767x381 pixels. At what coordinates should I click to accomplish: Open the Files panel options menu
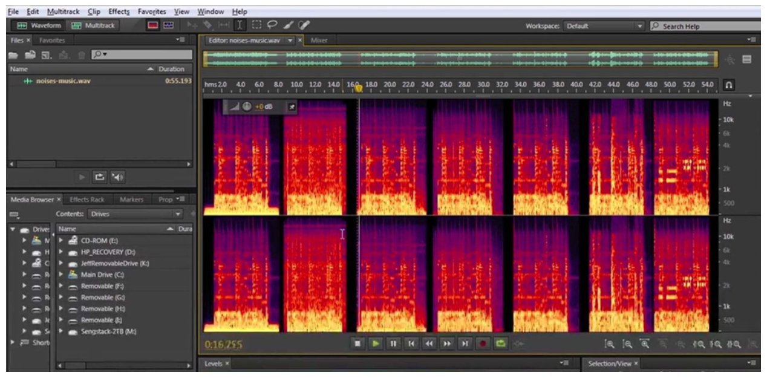point(179,41)
